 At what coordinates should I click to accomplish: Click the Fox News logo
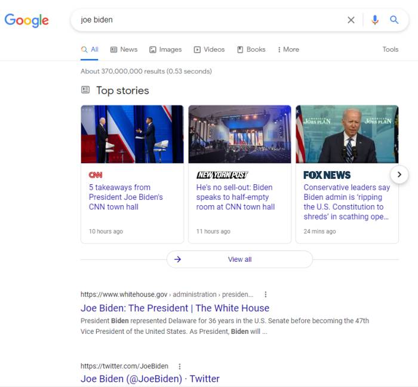point(327,175)
